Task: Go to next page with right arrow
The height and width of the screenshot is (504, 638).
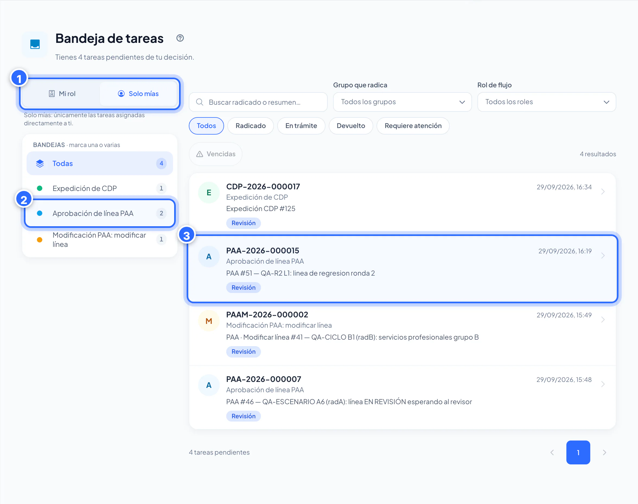Action: coord(604,452)
